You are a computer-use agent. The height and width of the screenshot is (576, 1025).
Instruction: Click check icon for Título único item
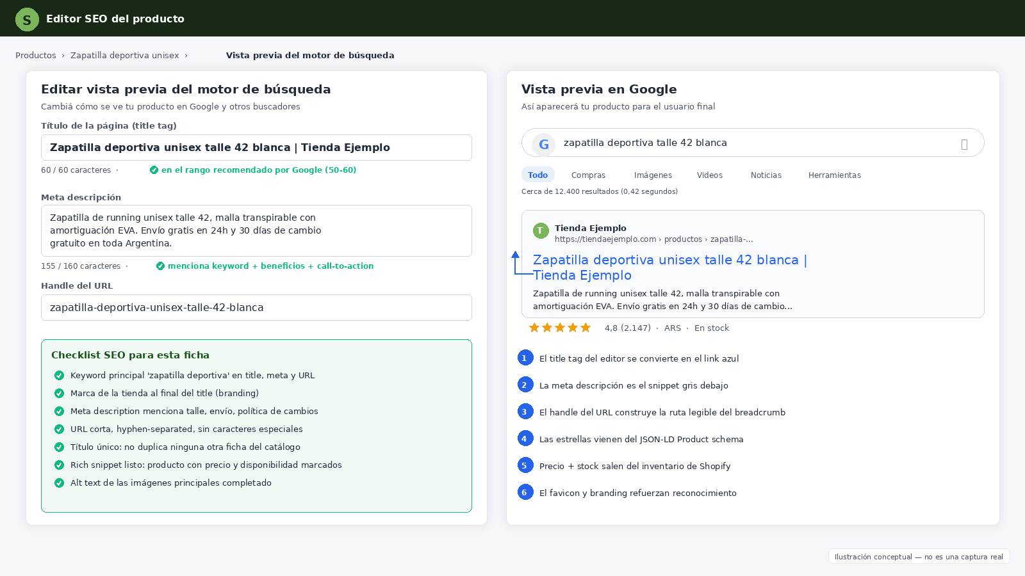59,447
